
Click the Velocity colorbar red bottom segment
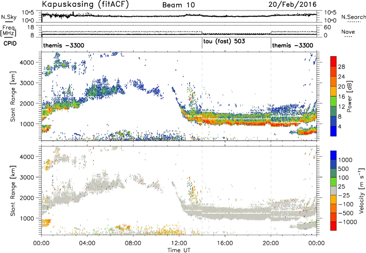(334, 226)
